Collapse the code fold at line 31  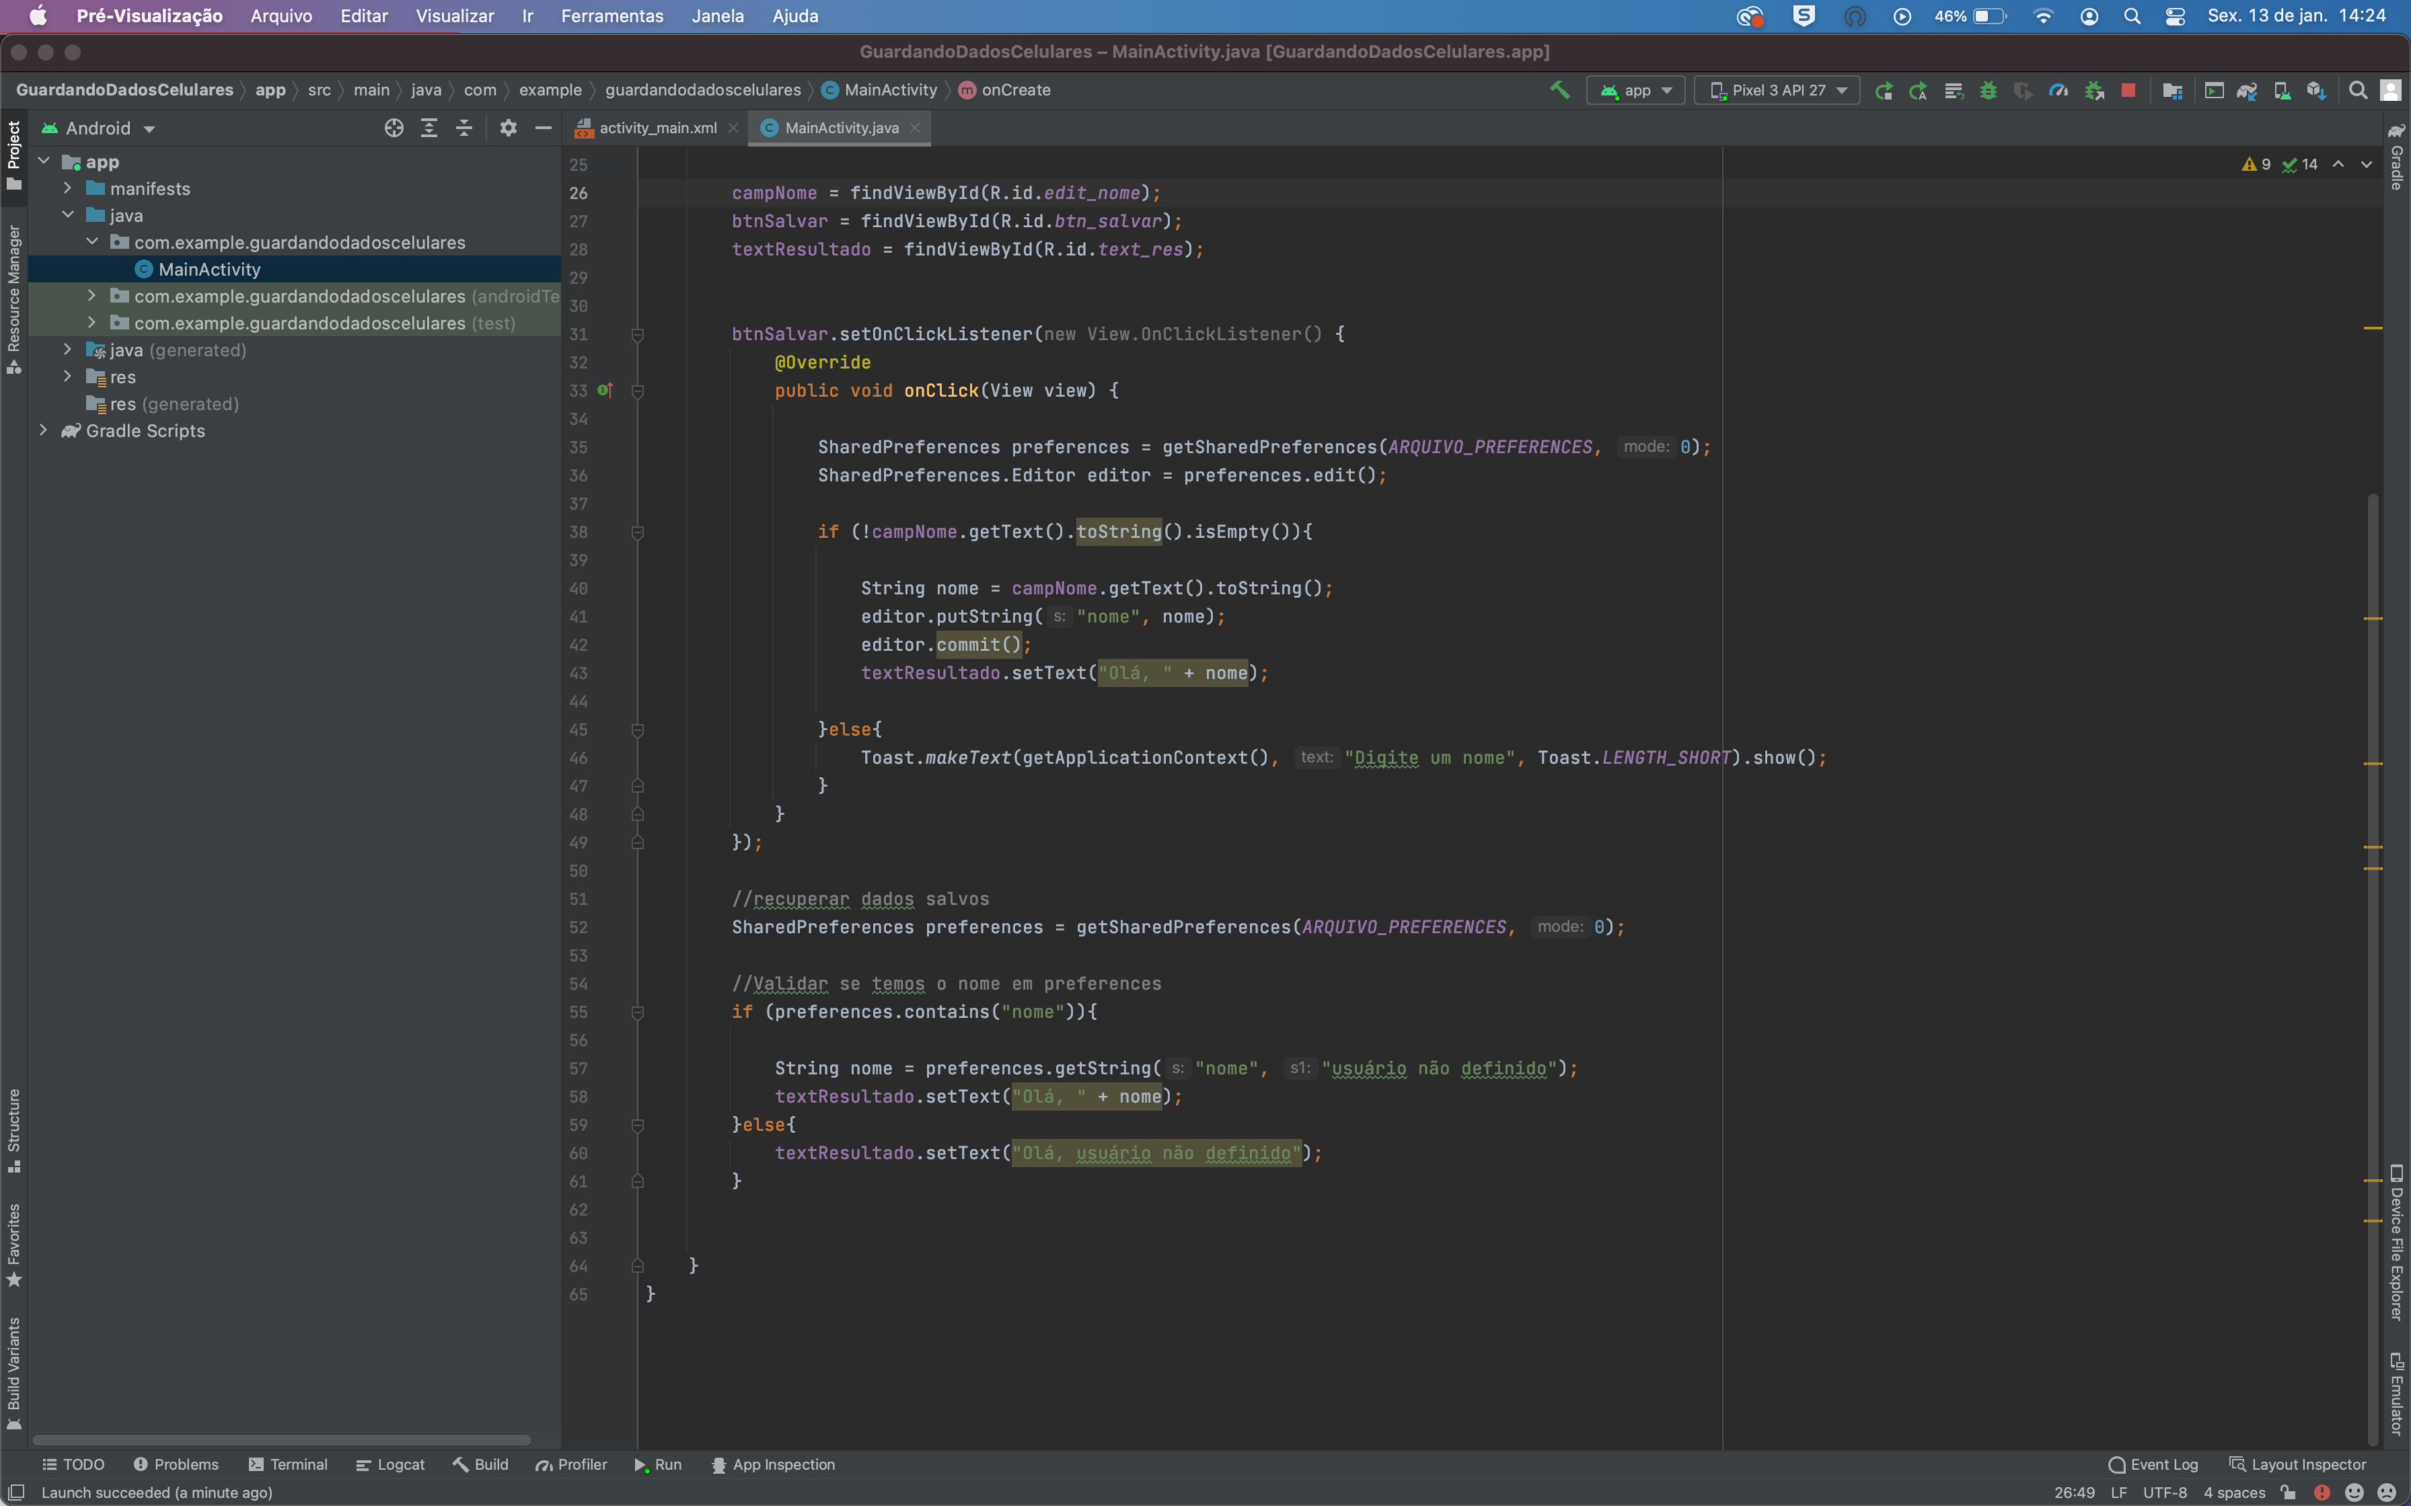click(x=638, y=335)
